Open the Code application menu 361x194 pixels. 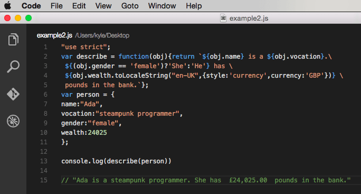click(31, 6)
